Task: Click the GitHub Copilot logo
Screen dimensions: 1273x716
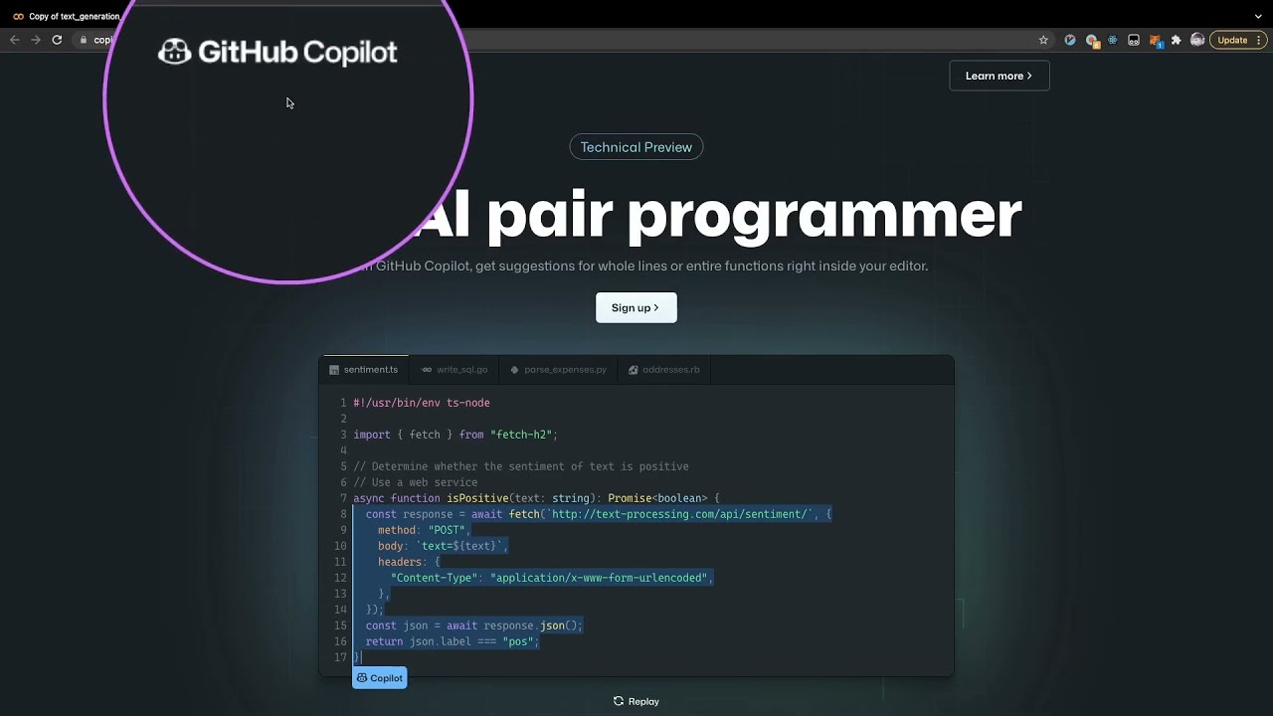Action: pyautogui.click(x=277, y=52)
